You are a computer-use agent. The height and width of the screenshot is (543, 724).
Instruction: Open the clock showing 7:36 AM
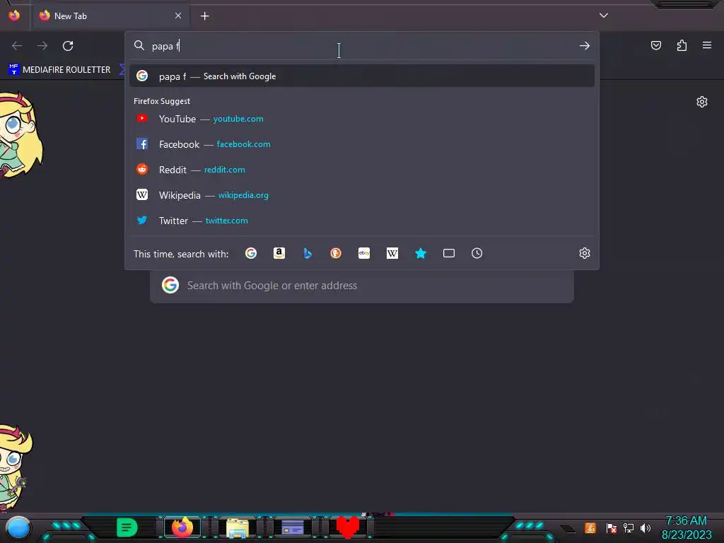687,527
